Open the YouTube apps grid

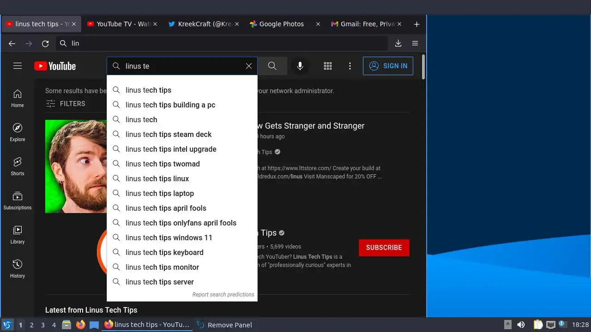(328, 66)
